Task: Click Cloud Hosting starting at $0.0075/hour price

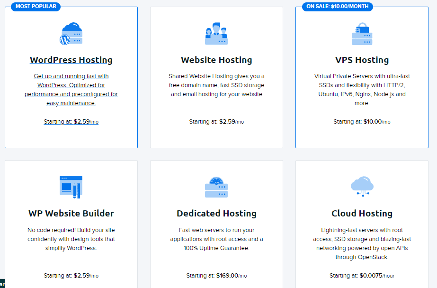Action: click(362, 276)
